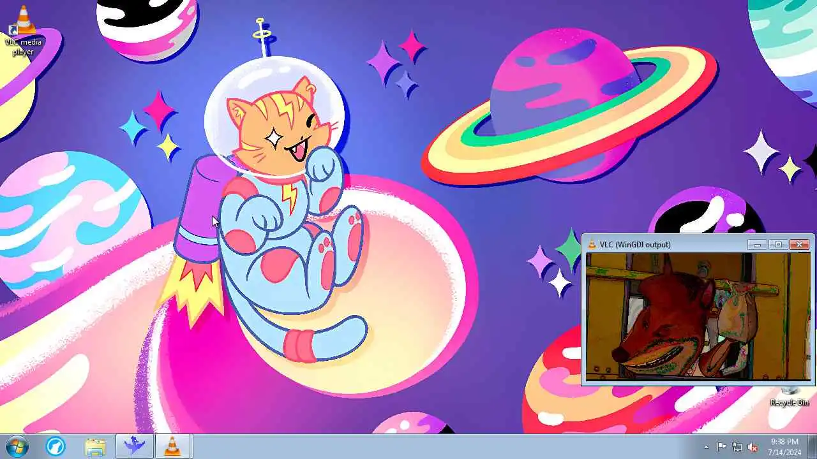Click VLC cone icon in video window title

tap(592, 244)
